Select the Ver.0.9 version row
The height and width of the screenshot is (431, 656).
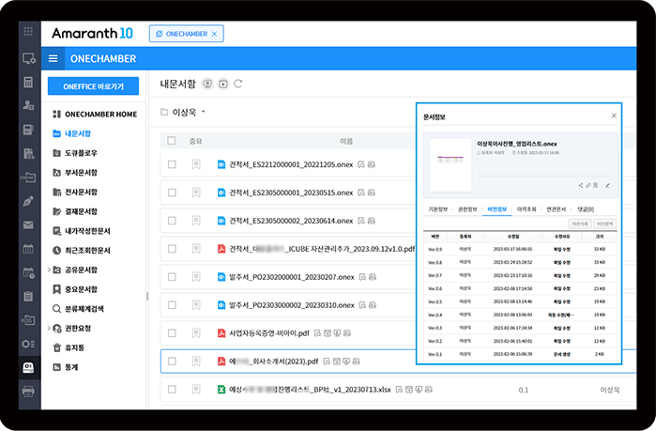point(520,249)
